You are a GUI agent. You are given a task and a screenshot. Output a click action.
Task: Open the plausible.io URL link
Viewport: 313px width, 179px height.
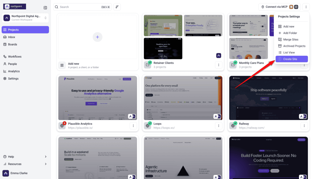click(x=80, y=128)
